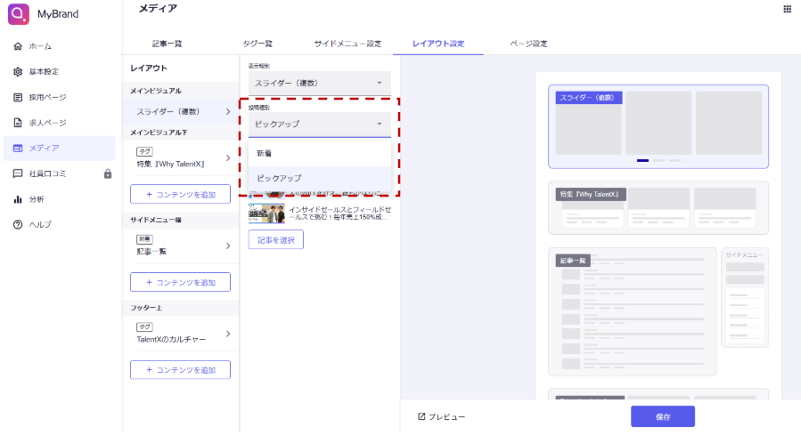801x435 pixels.
Task: Click the 記事を選択 button
Action: (275, 239)
